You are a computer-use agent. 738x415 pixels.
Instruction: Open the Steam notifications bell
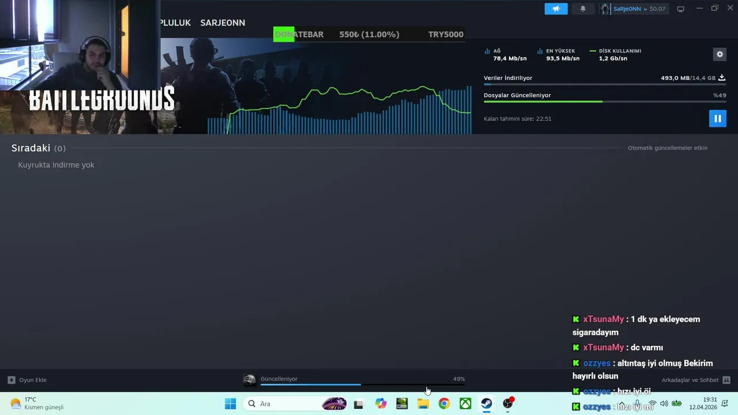point(583,9)
